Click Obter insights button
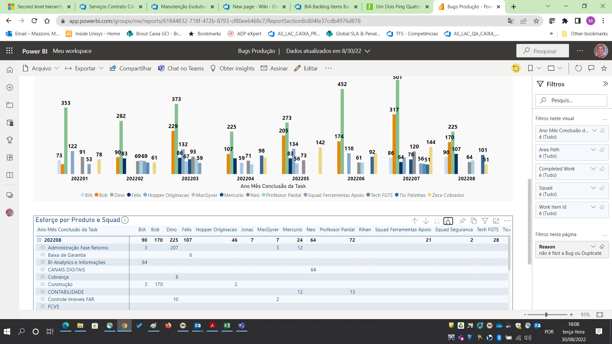The width and height of the screenshot is (612, 344). [232, 68]
